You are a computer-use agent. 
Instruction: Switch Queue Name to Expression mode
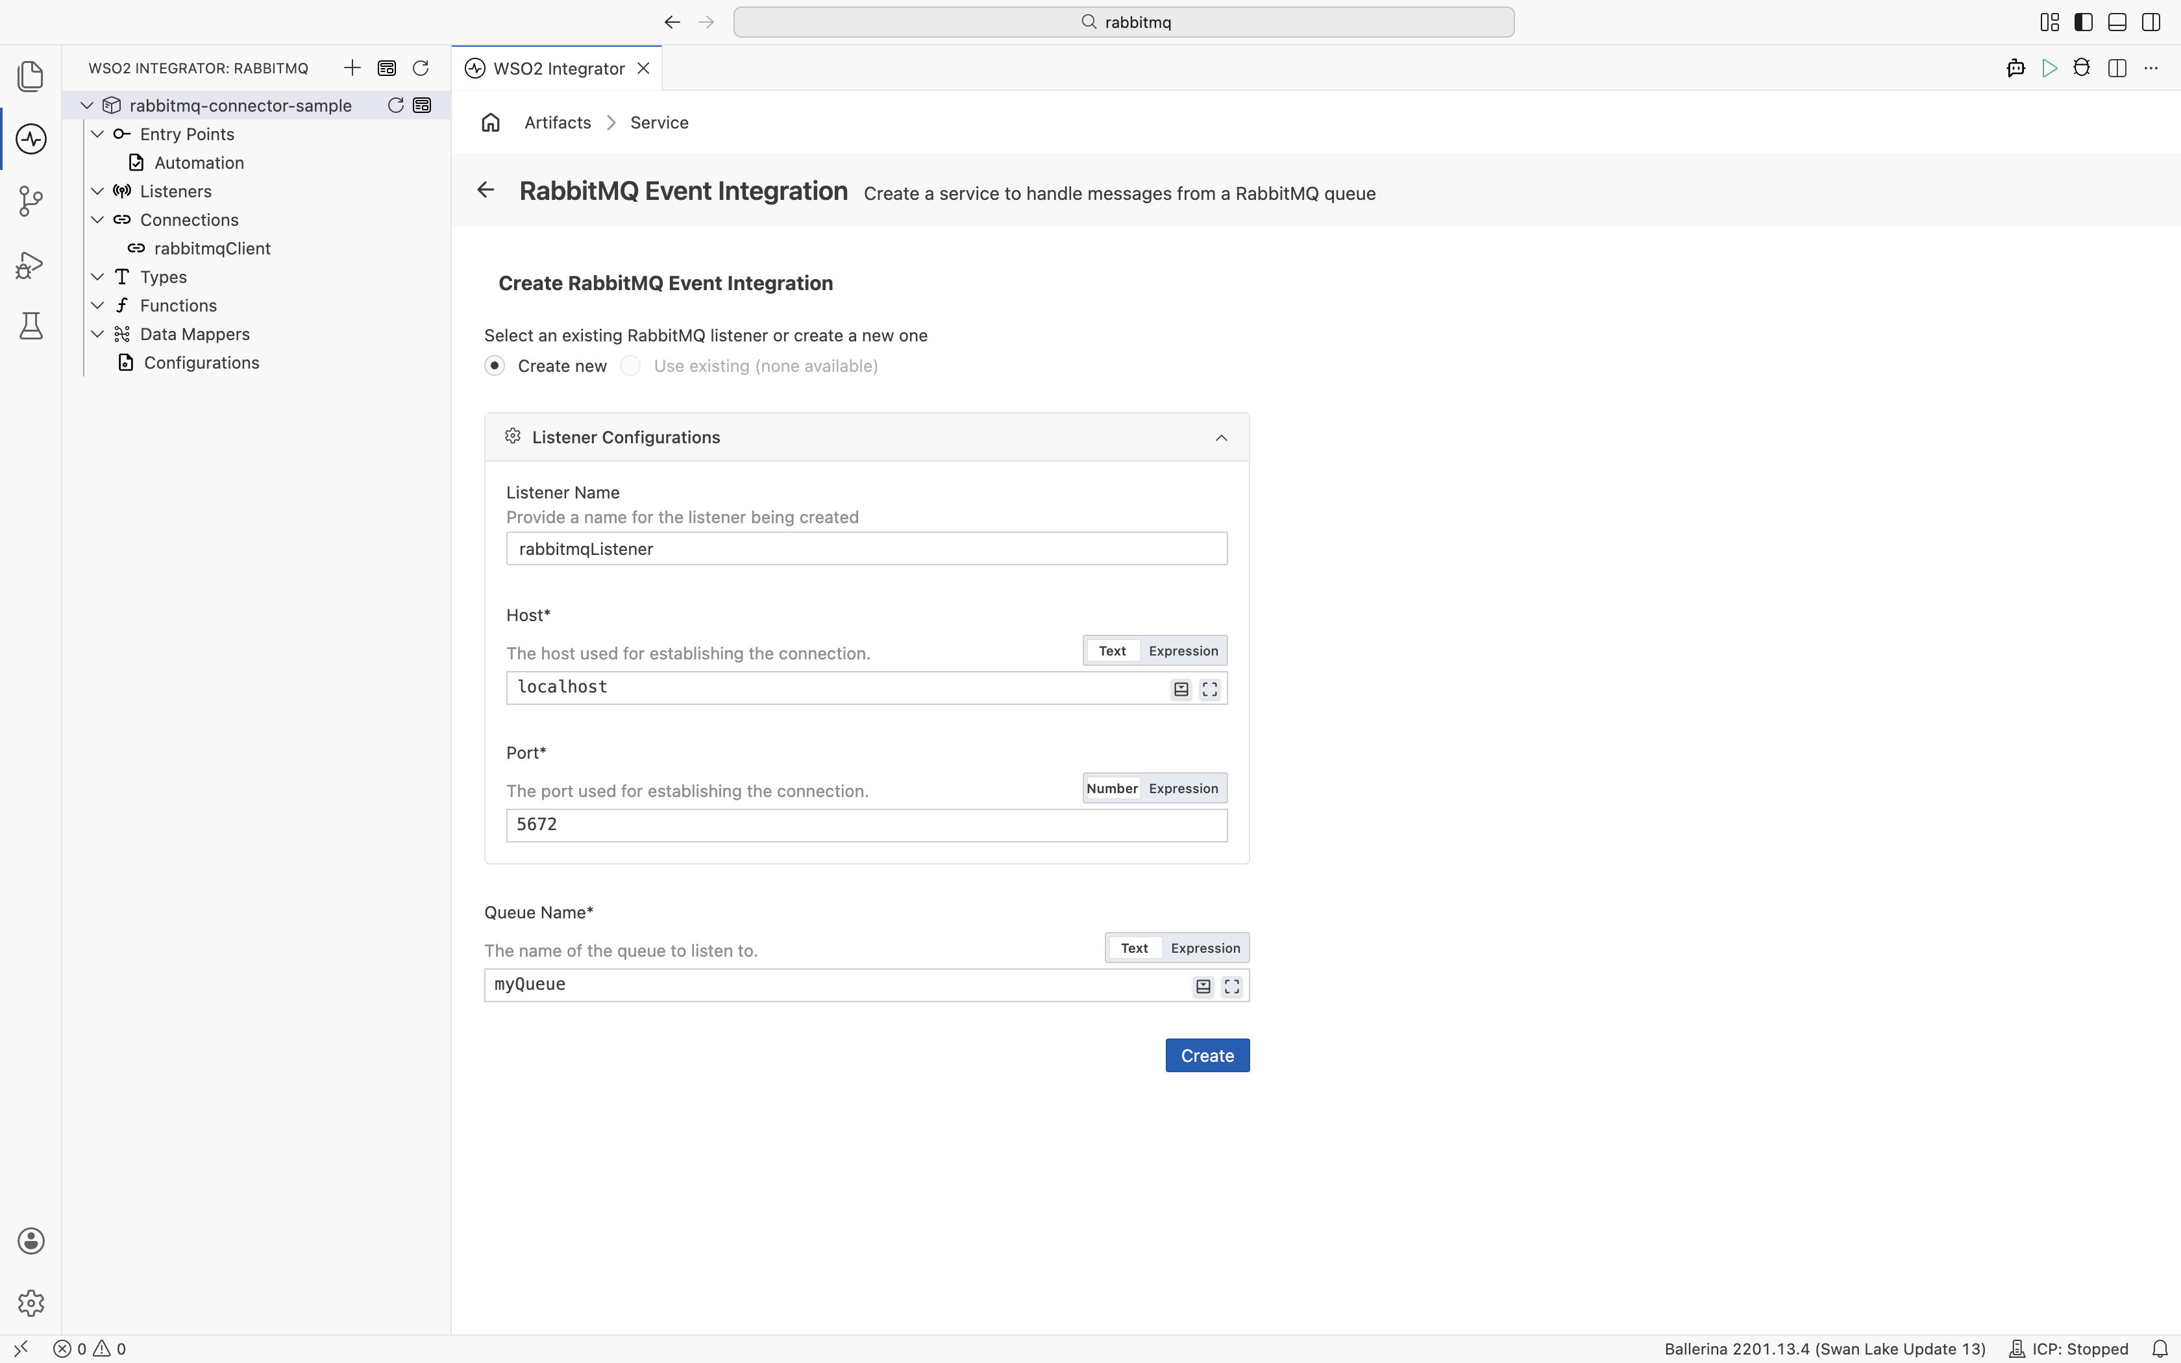coord(1206,948)
